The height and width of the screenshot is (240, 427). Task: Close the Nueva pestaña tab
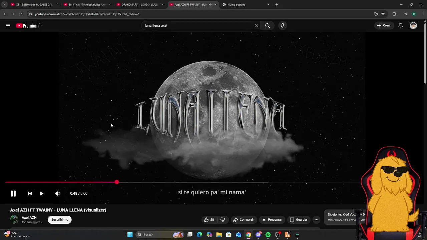pyautogui.click(x=269, y=5)
